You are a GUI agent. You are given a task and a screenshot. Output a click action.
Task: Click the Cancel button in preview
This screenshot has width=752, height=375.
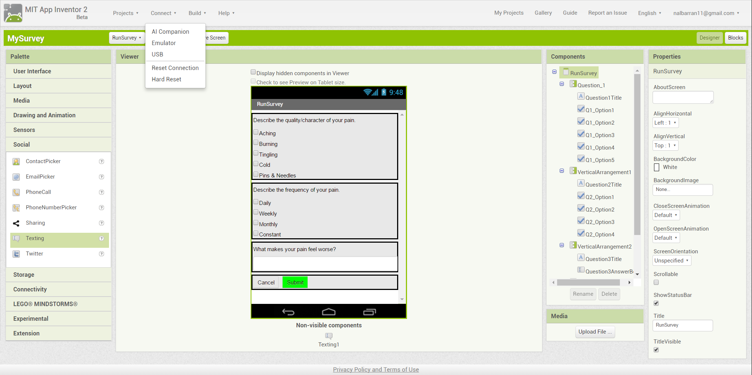pyautogui.click(x=266, y=282)
